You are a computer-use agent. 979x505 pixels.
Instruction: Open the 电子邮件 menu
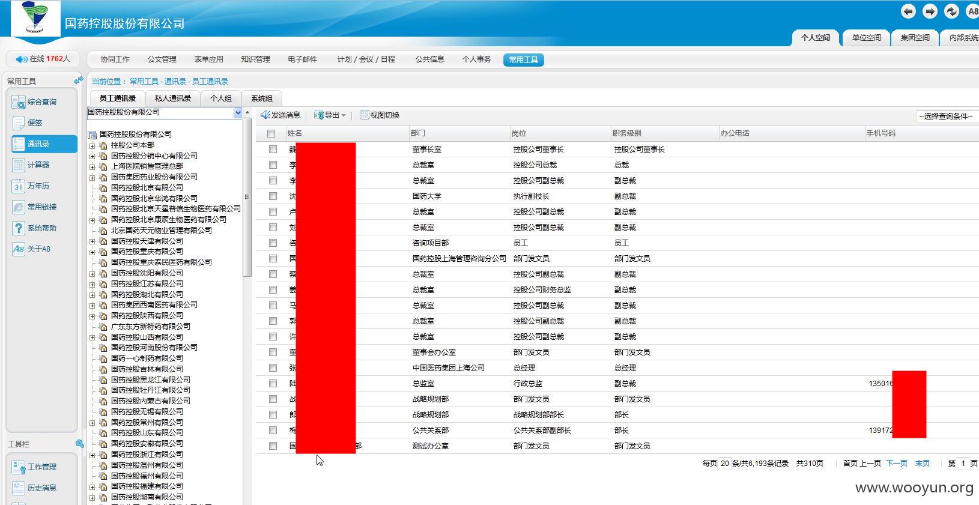(x=303, y=59)
